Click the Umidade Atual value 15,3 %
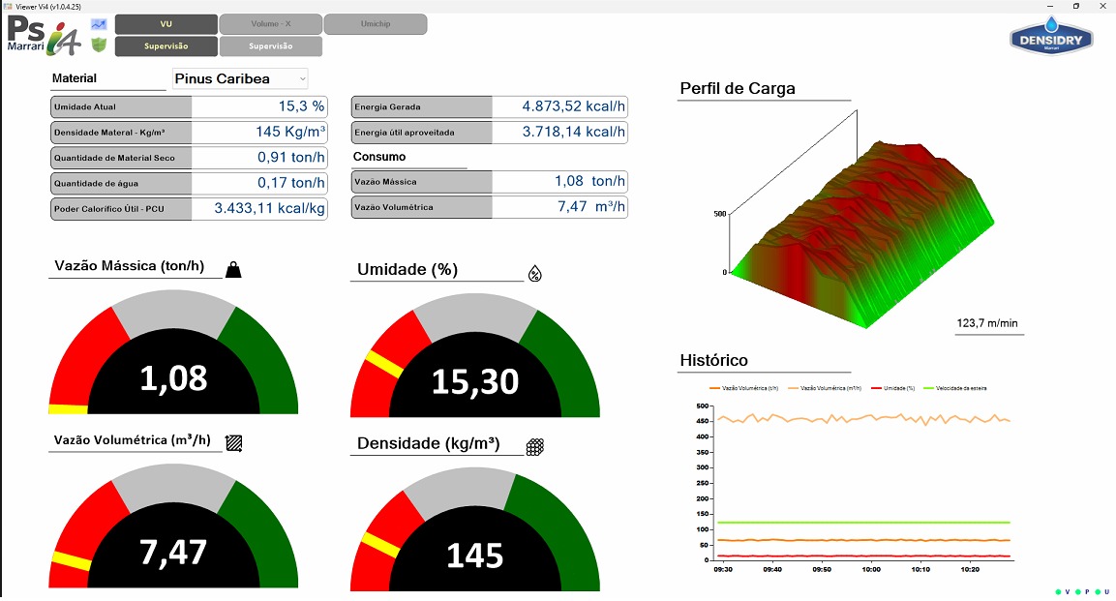The width and height of the screenshot is (1116, 601). tap(301, 106)
